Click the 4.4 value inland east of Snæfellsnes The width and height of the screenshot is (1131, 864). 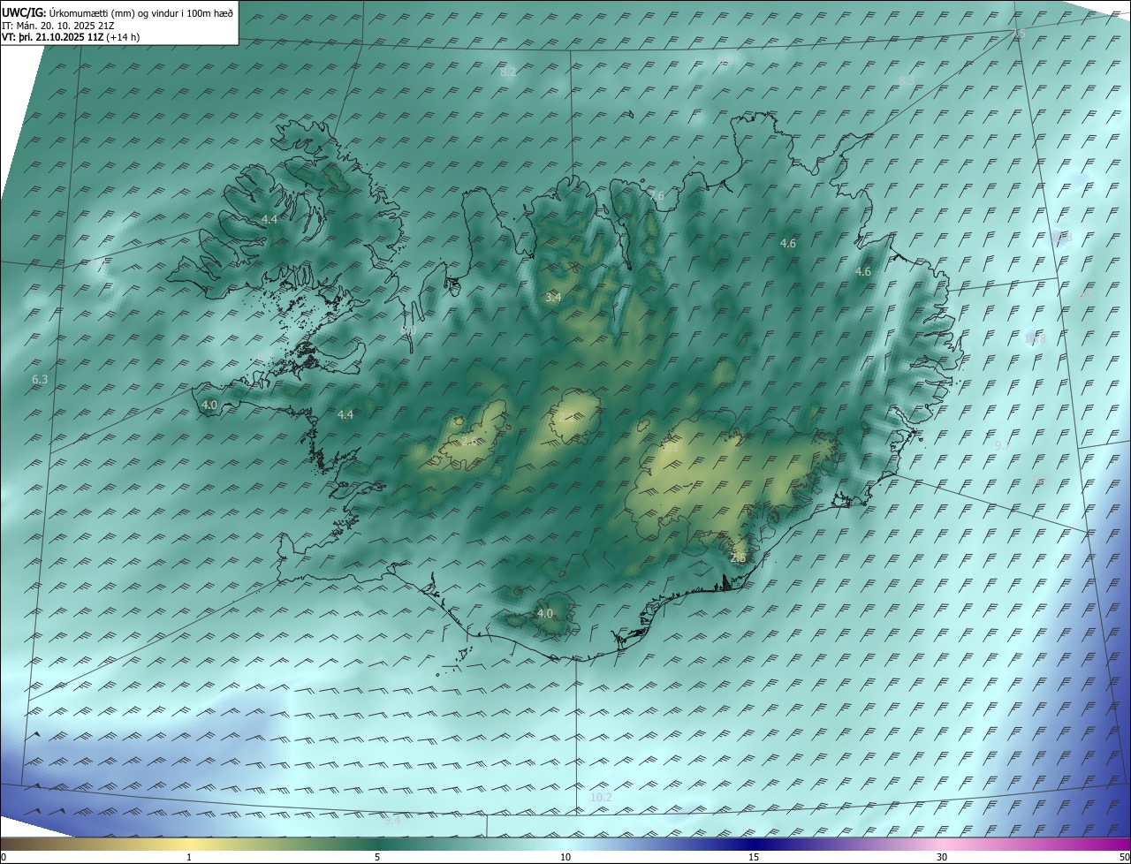click(x=345, y=415)
